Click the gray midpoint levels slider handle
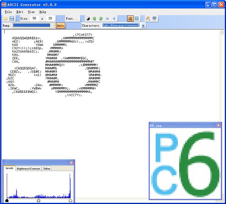Image resolution: width=226 pixels, height=204 pixels. click(x=38, y=200)
